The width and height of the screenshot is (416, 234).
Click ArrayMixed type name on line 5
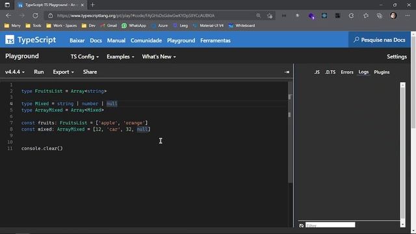(x=49, y=110)
